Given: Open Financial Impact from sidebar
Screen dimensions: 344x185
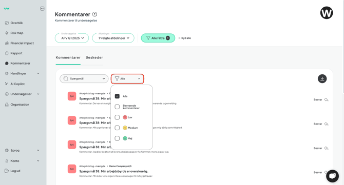Looking at the screenshot, I should pos(20,43).
